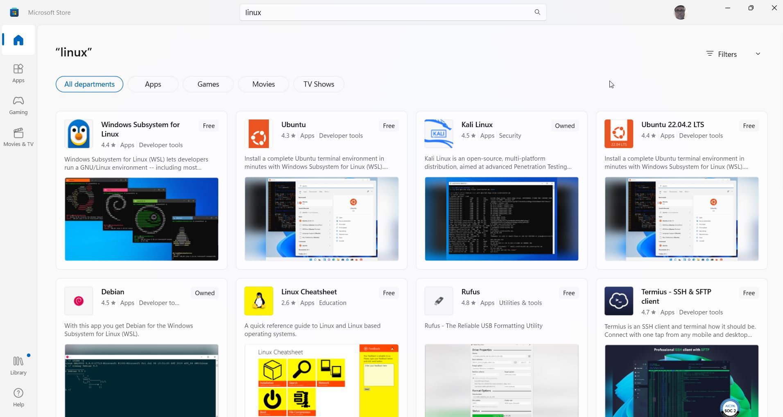The height and width of the screenshot is (417, 783).
Task: Click Security category on Kali Linux
Action: (510, 136)
